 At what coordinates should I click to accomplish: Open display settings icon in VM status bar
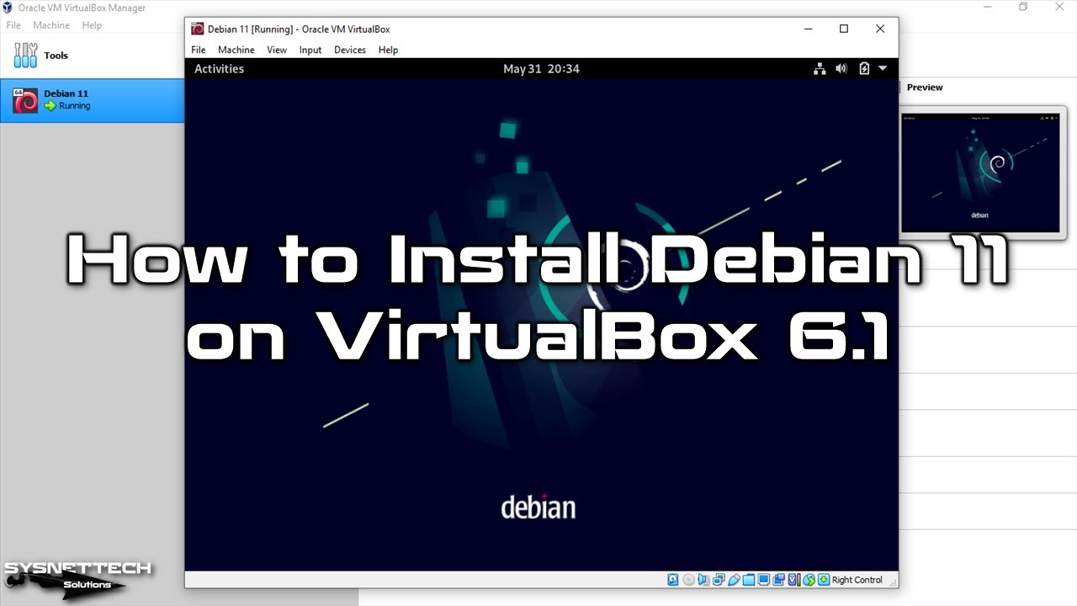764,580
